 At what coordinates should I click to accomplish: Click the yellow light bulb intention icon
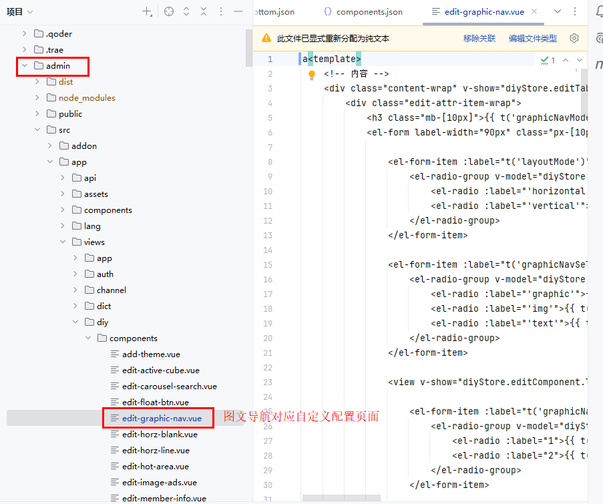point(312,75)
